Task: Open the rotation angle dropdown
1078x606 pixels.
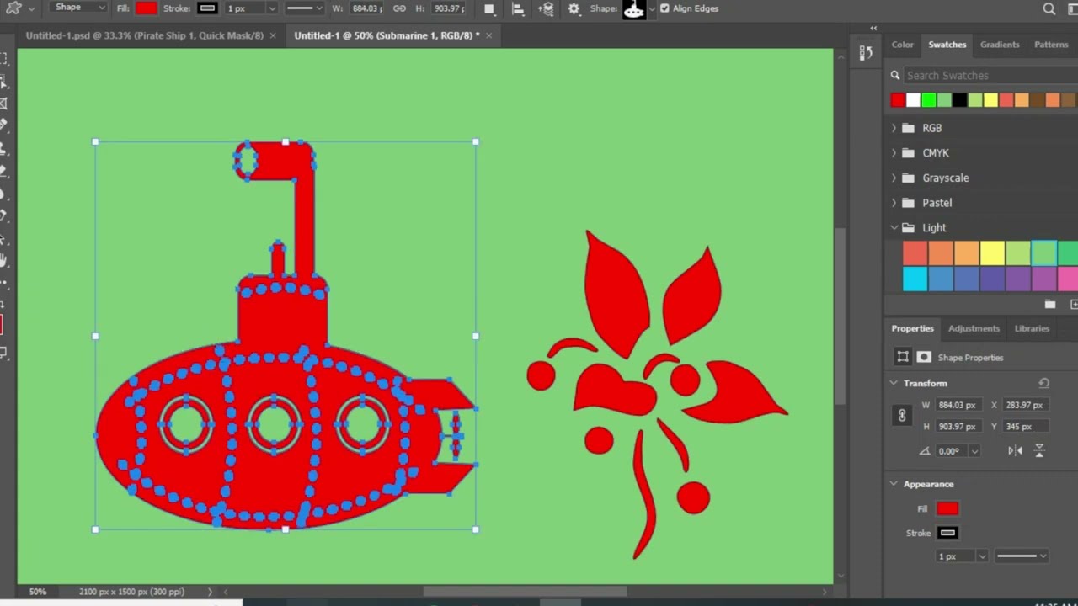Action: click(974, 451)
